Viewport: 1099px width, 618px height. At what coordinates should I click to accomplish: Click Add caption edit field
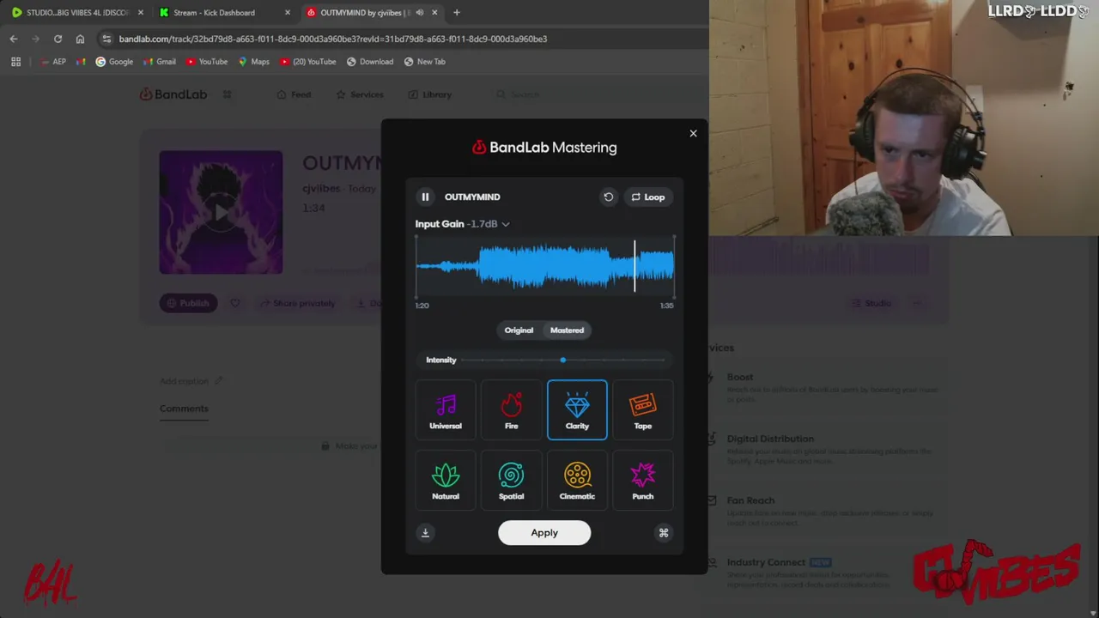[191, 381]
